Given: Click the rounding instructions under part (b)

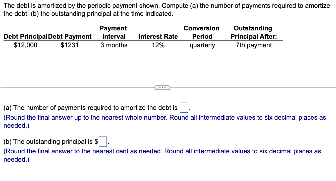Looking at the screenshot, I should click(162, 155).
